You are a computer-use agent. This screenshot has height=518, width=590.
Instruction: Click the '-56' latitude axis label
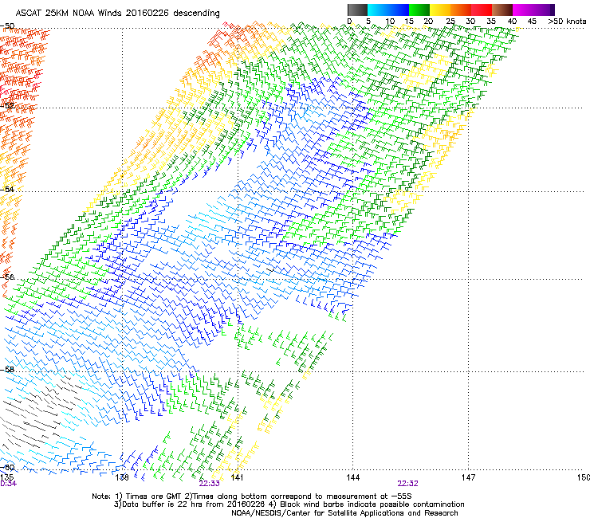pyautogui.click(x=7, y=277)
